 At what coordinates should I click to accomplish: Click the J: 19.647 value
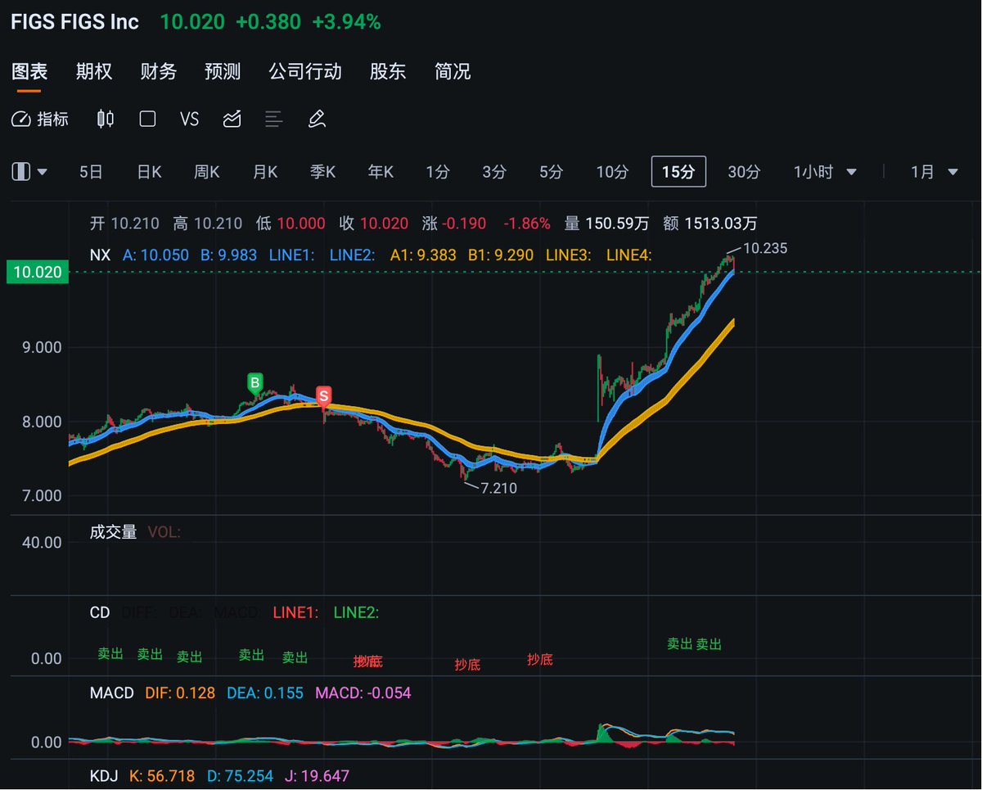[318, 774]
